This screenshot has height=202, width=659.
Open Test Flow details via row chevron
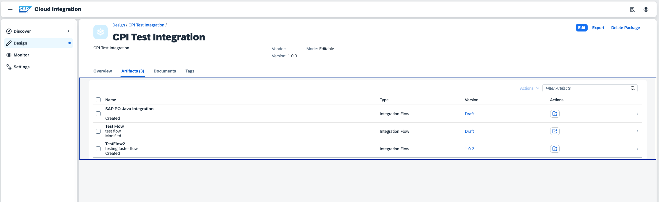point(637,131)
